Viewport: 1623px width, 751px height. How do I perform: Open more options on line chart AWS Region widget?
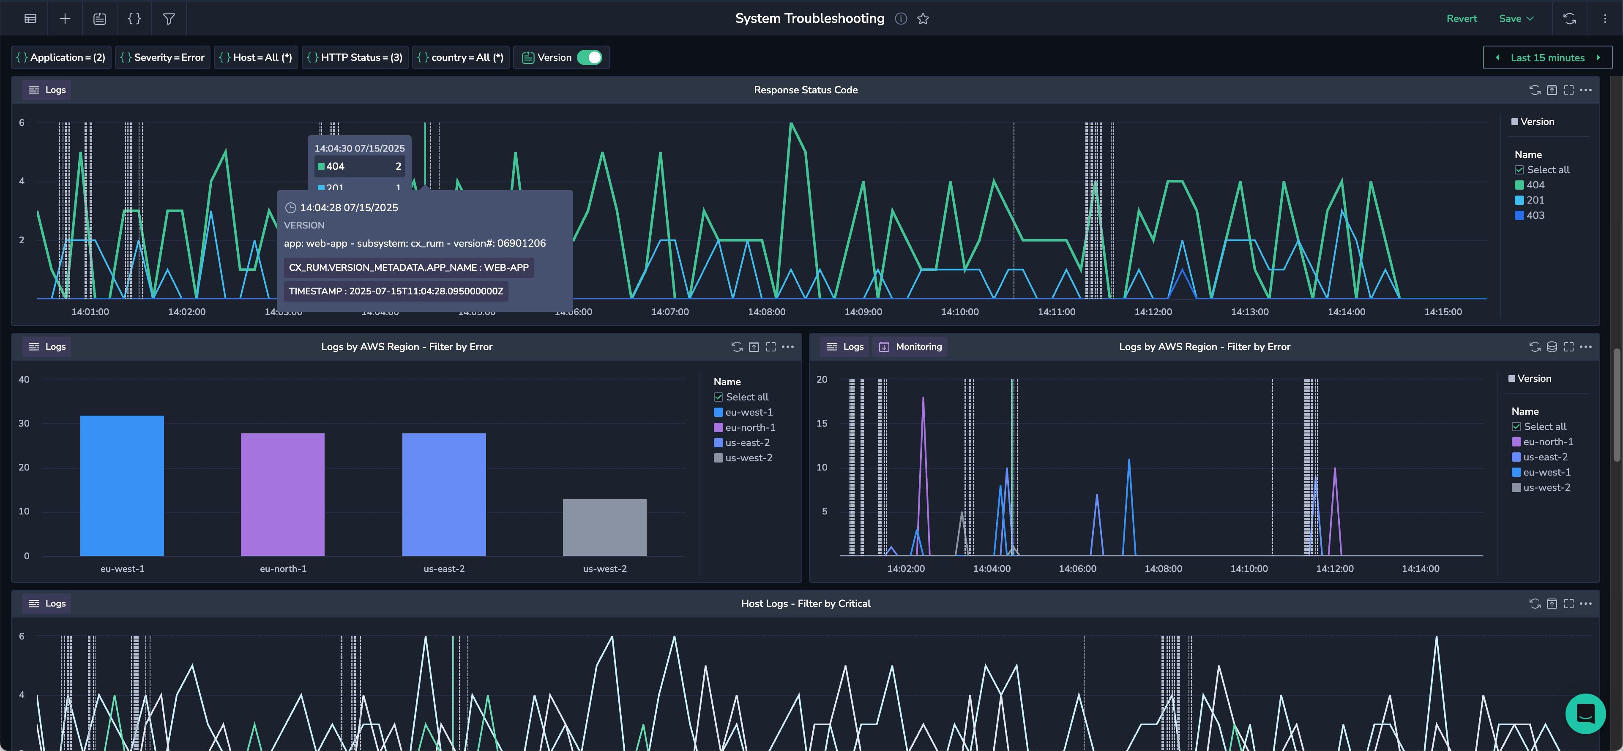1586,347
